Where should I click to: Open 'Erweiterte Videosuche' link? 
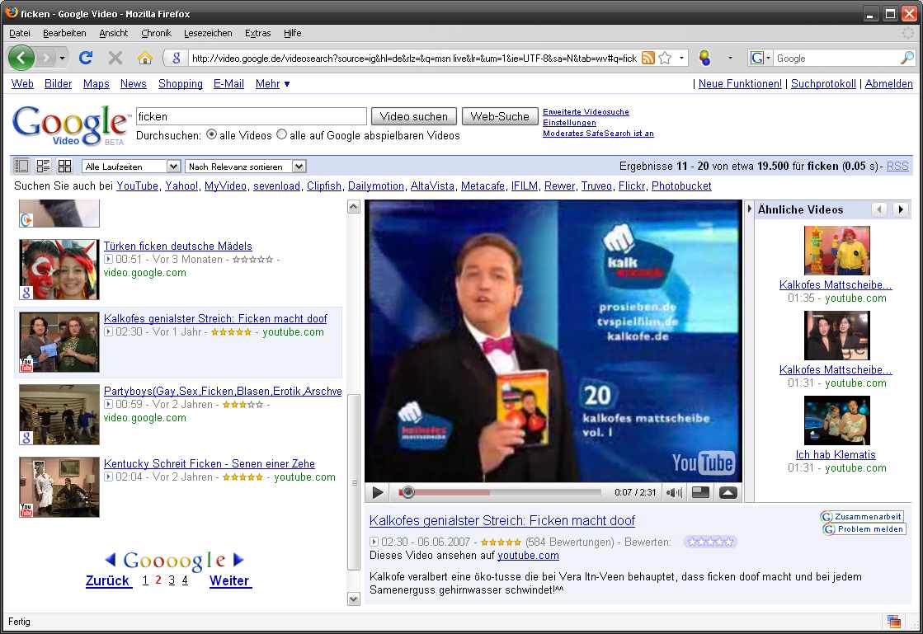[x=586, y=112]
